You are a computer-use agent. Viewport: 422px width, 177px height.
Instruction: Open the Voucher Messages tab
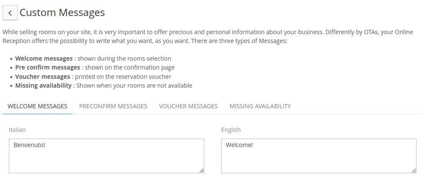(188, 106)
